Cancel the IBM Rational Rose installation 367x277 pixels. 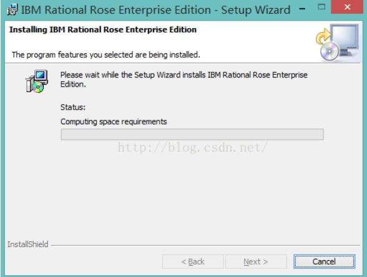pyautogui.click(x=324, y=261)
